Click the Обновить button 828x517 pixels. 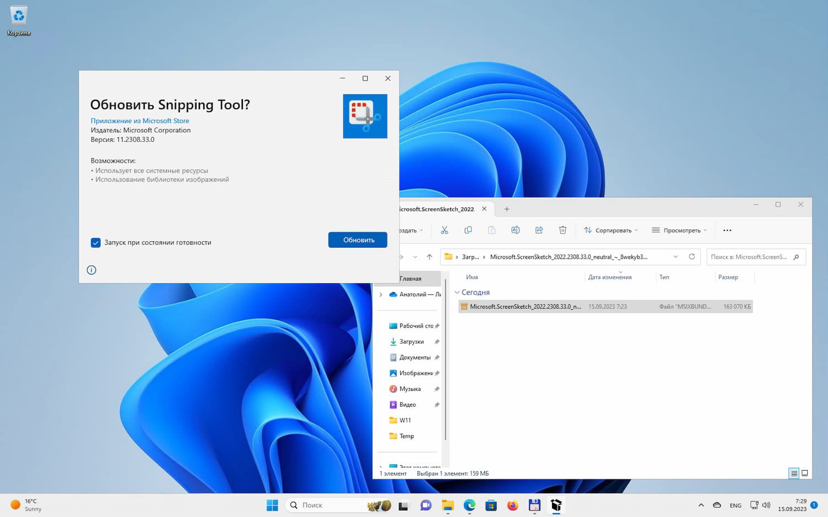pyautogui.click(x=358, y=240)
